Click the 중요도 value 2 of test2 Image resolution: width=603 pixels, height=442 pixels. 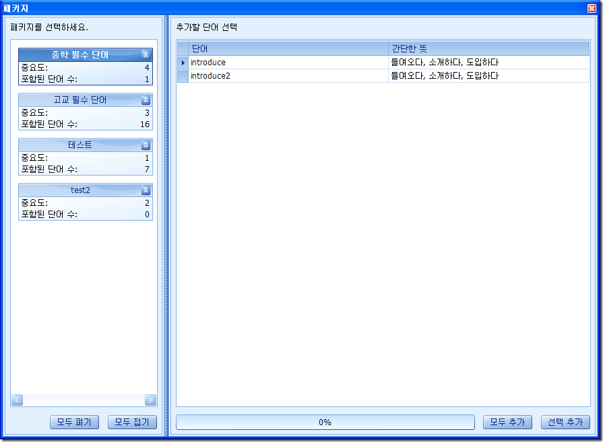[x=147, y=202]
